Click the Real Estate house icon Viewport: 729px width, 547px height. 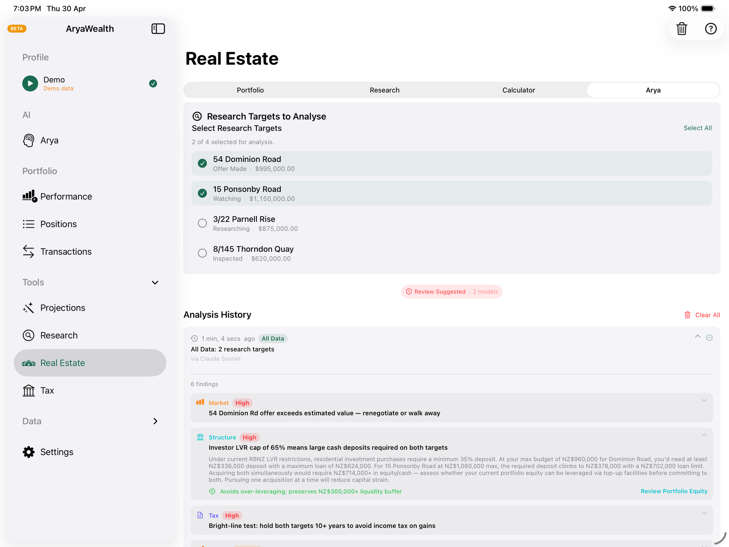coord(28,363)
